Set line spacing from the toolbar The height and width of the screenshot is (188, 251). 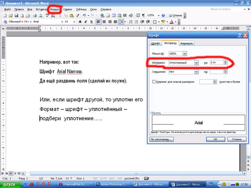click(121, 22)
